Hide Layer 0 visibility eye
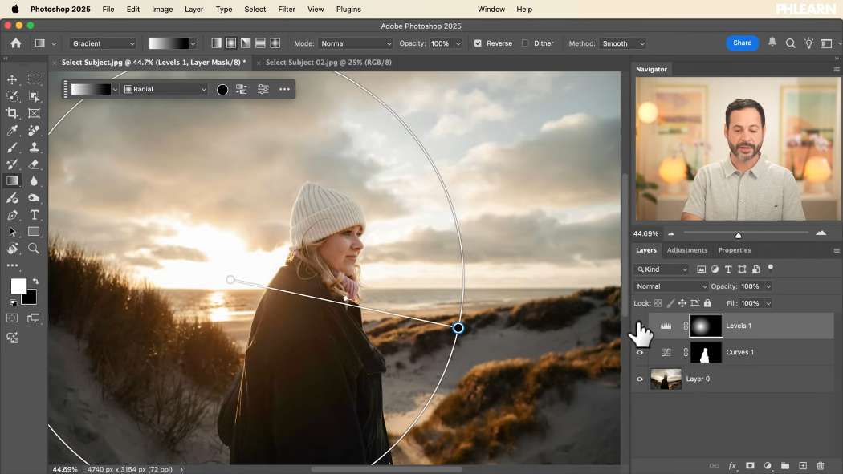Image resolution: width=843 pixels, height=474 pixels. tap(640, 379)
